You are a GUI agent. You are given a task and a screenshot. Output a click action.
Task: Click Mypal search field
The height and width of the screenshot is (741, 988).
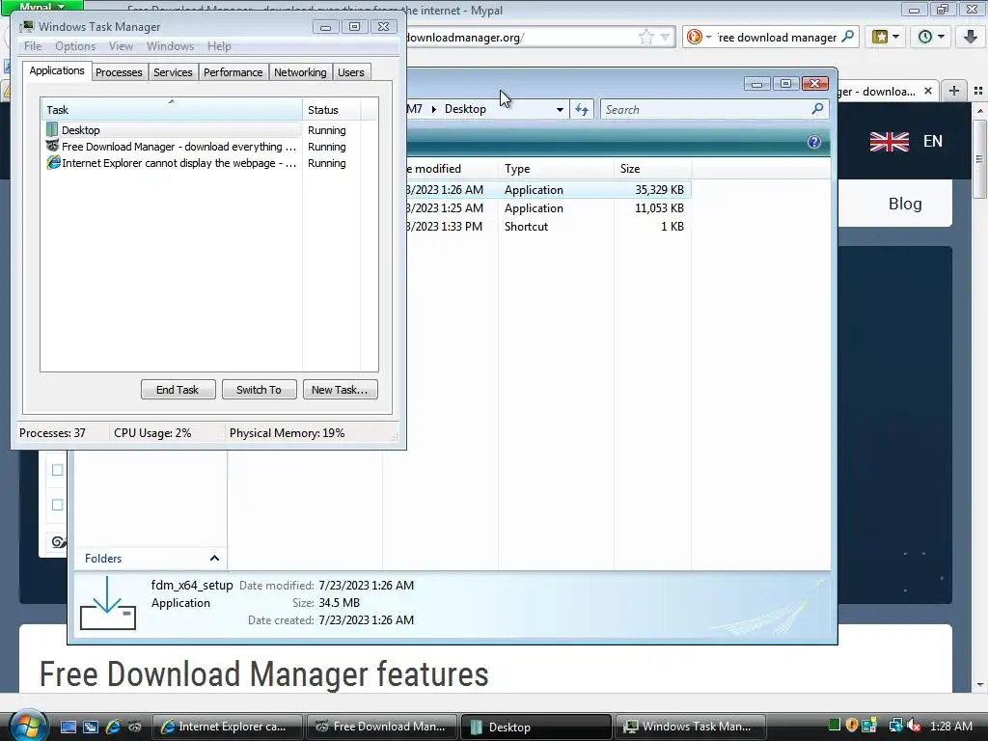[777, 38]
